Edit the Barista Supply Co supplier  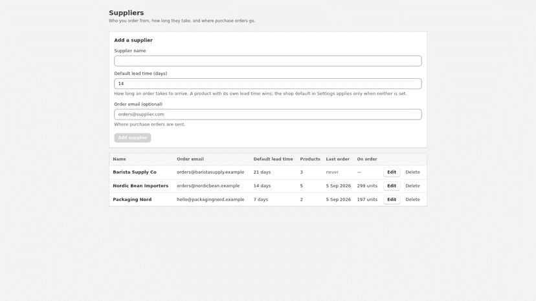click(x=392, y=172)
